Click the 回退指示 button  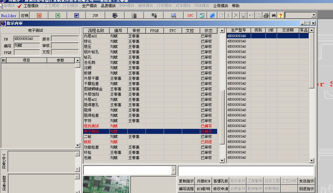pos(306,189)
